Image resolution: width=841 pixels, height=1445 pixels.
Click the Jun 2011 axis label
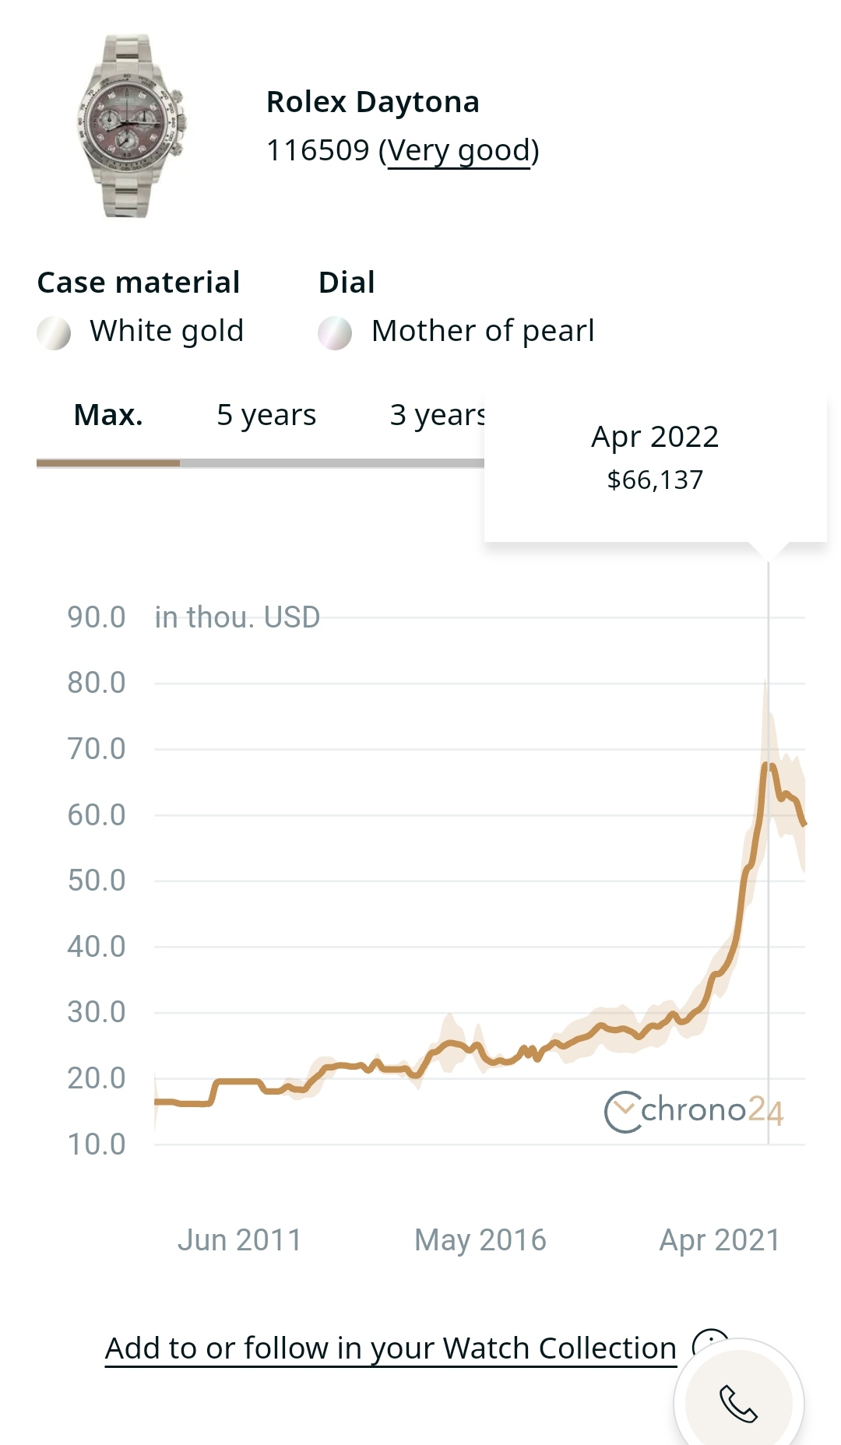tap(240, 1239)
